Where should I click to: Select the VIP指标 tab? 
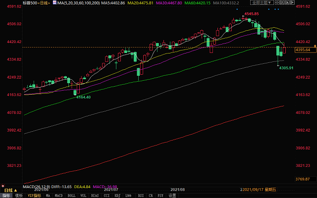coord(34,196)
